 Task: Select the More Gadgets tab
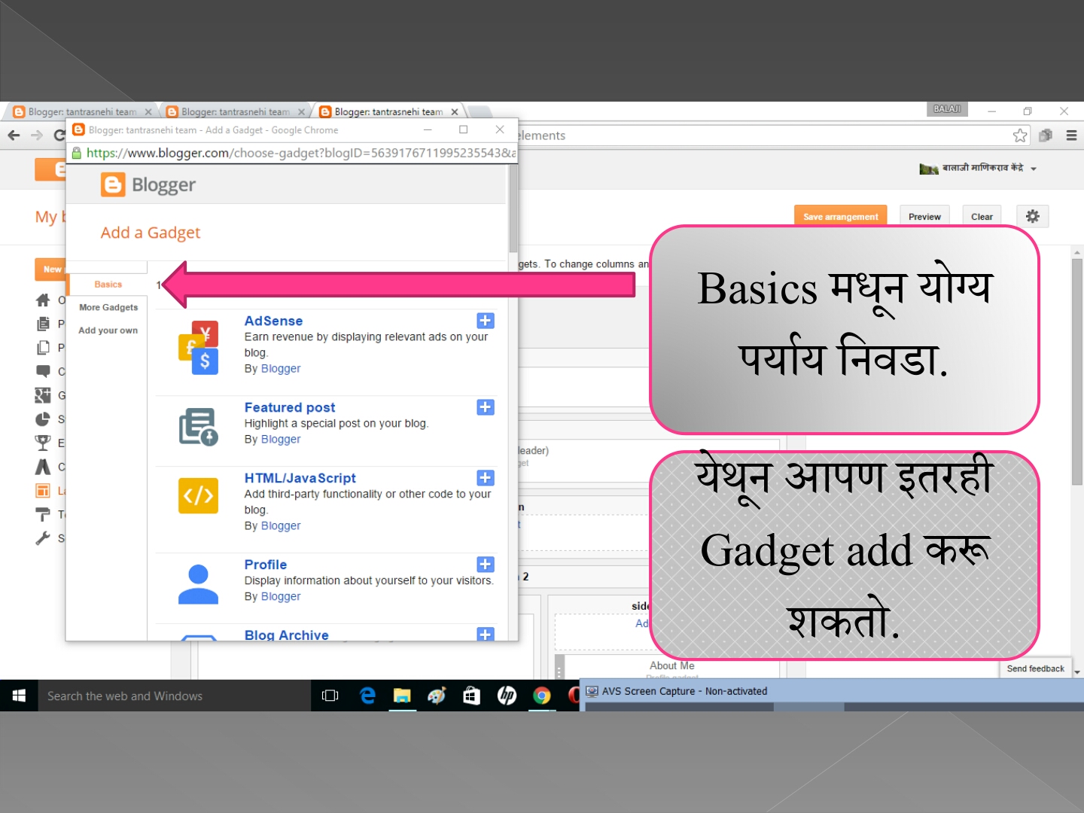click(x=108, y=307)
